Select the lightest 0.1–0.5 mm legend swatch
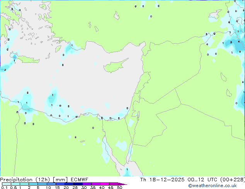245x189 pixels. click(x=7, y=184)
